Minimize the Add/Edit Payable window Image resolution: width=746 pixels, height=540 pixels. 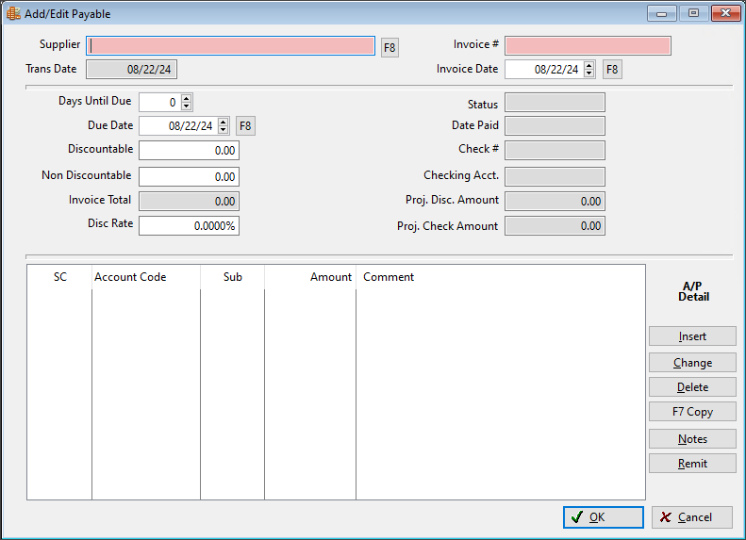tap(661, 13)
